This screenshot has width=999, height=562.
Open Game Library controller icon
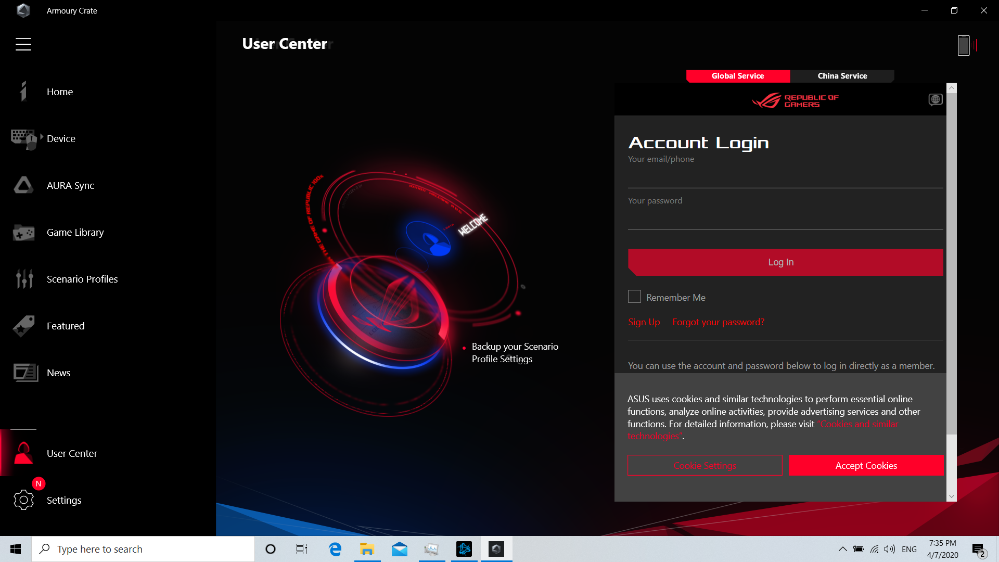coord(23,233)
